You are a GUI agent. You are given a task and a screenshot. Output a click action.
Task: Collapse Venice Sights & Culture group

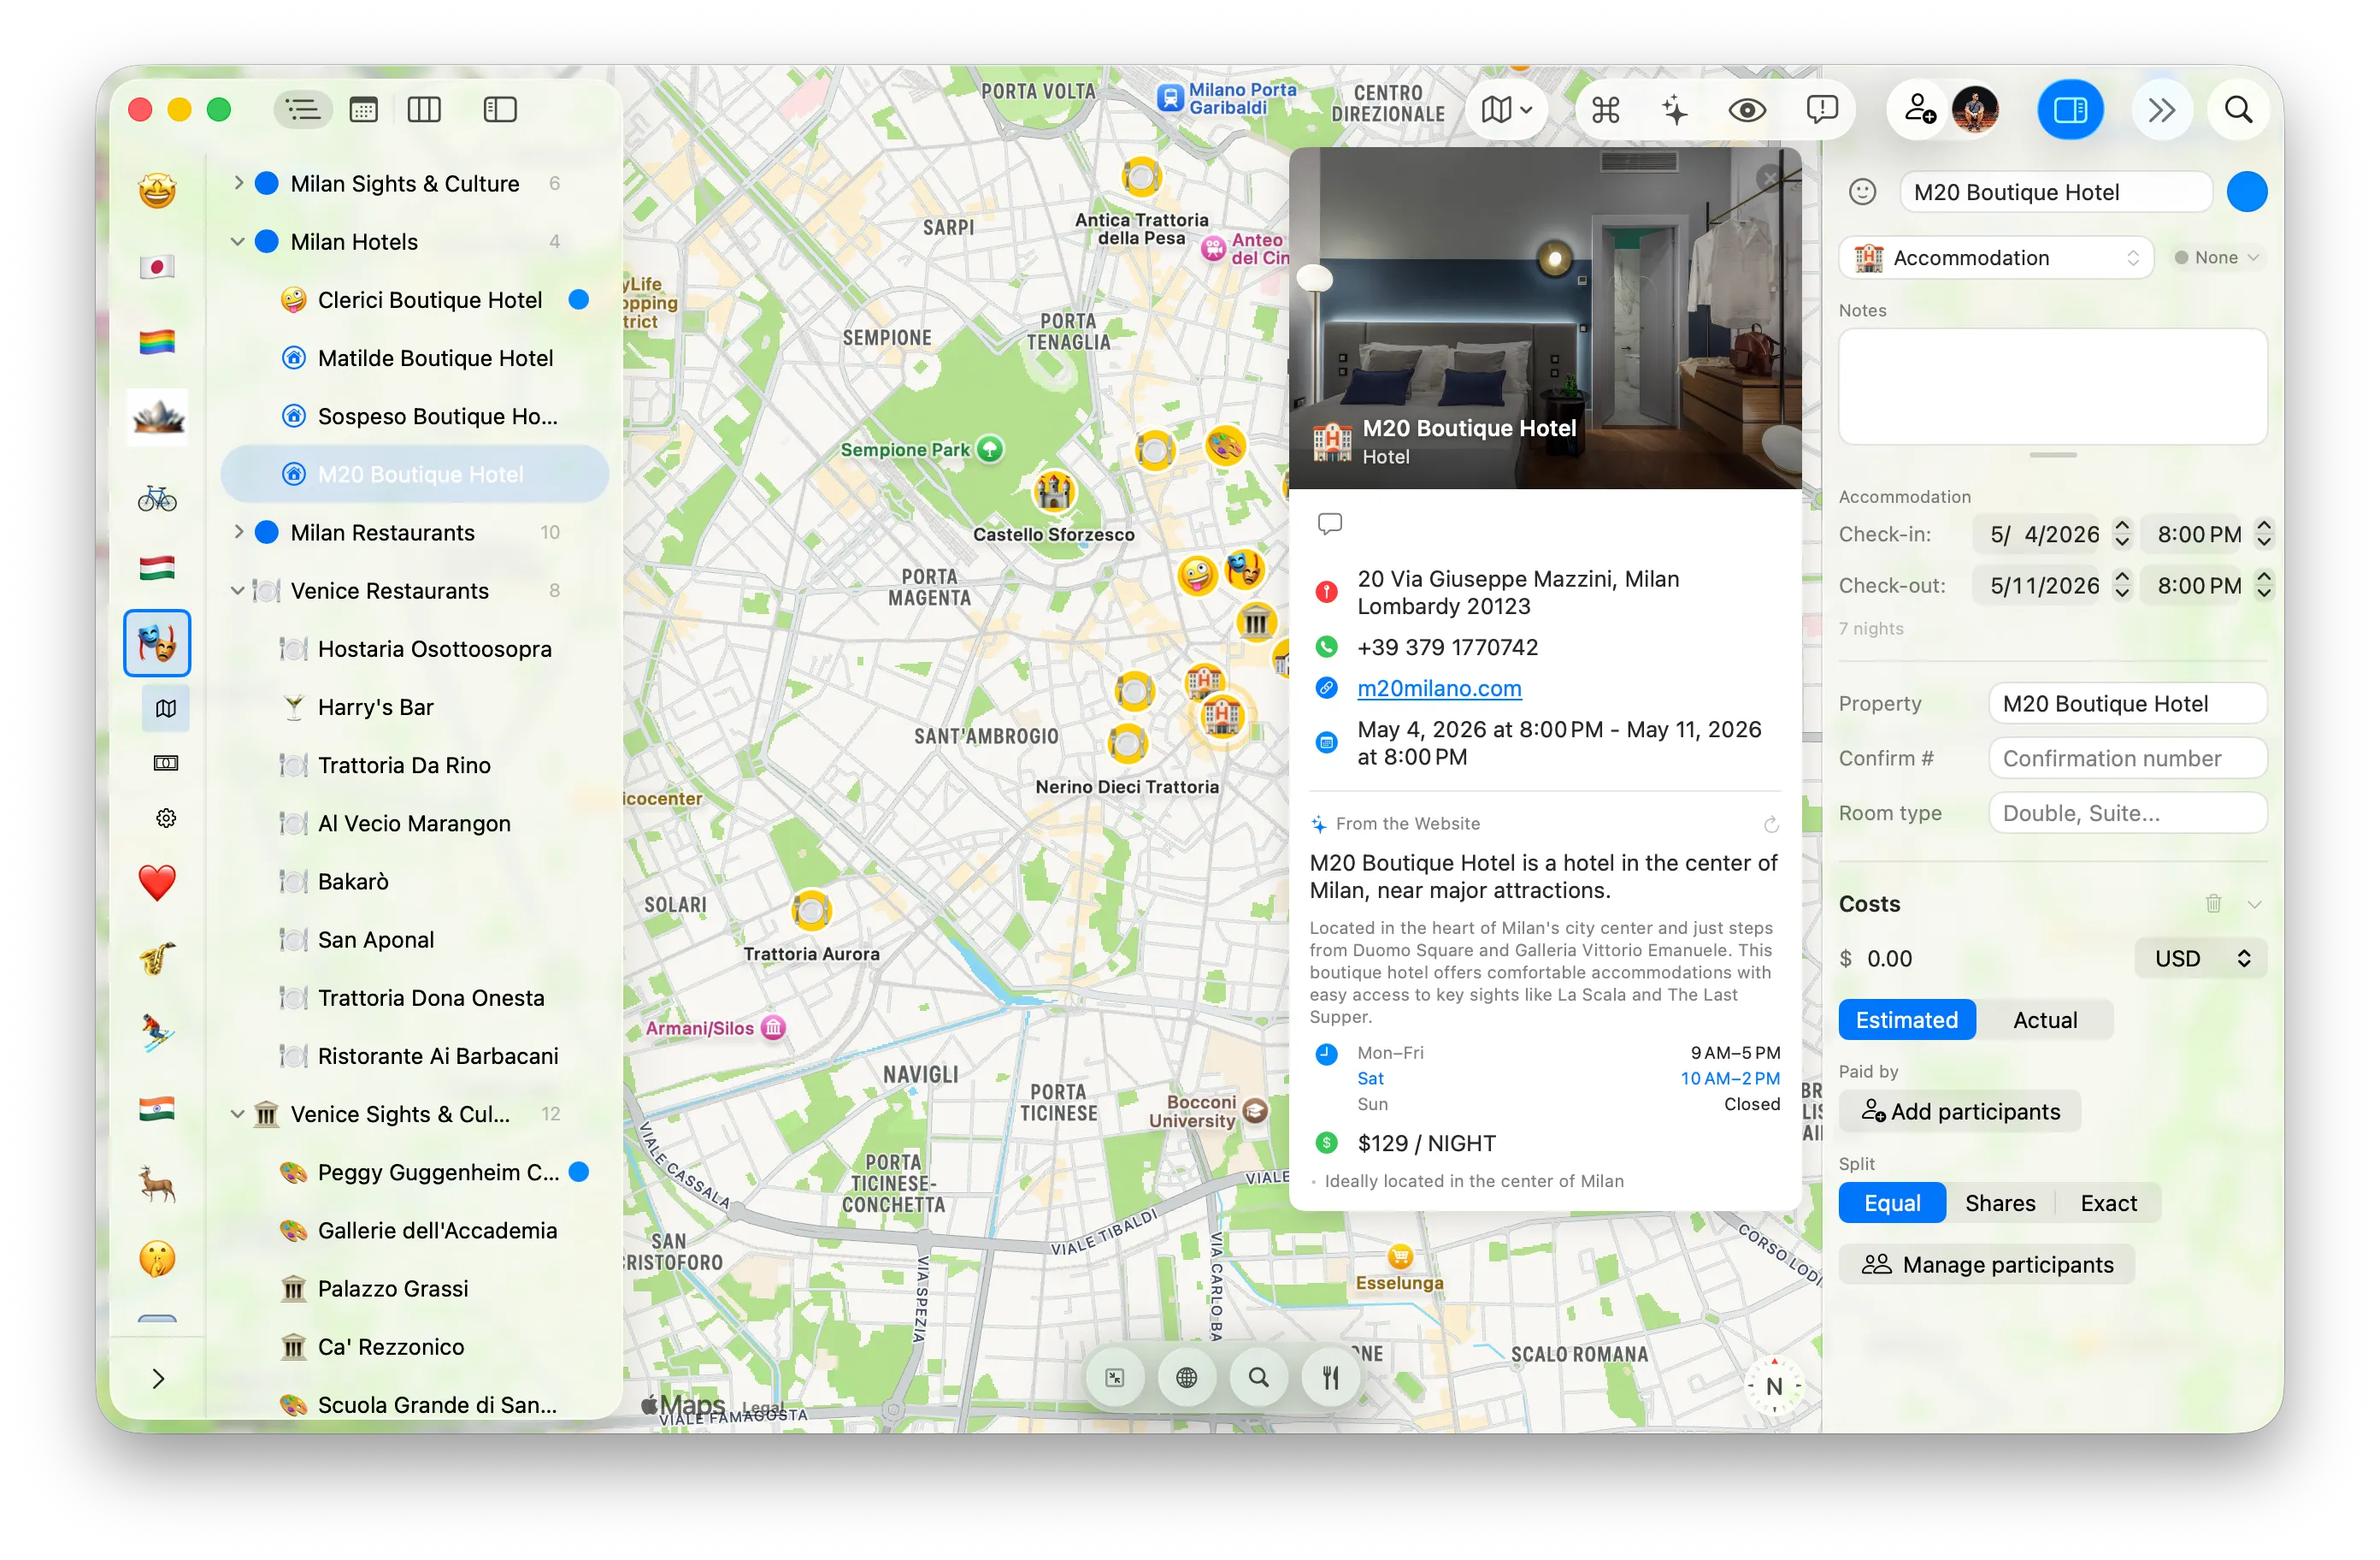coord(238,1114)
